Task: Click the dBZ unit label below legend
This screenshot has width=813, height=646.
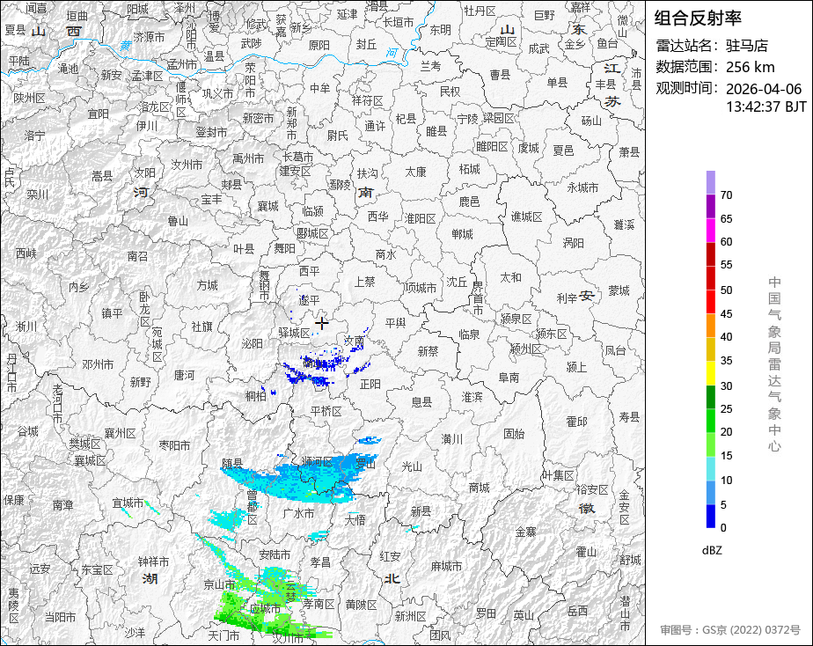Action: [711, 550]
